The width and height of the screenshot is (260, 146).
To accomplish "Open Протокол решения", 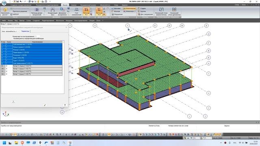I will (x=19, y=11).
